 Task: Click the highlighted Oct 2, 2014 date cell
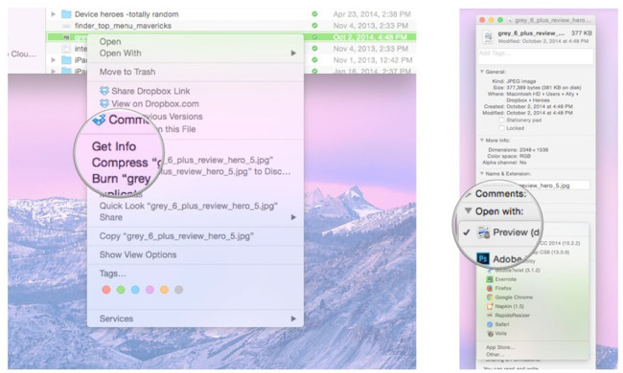tap(370, 37)
